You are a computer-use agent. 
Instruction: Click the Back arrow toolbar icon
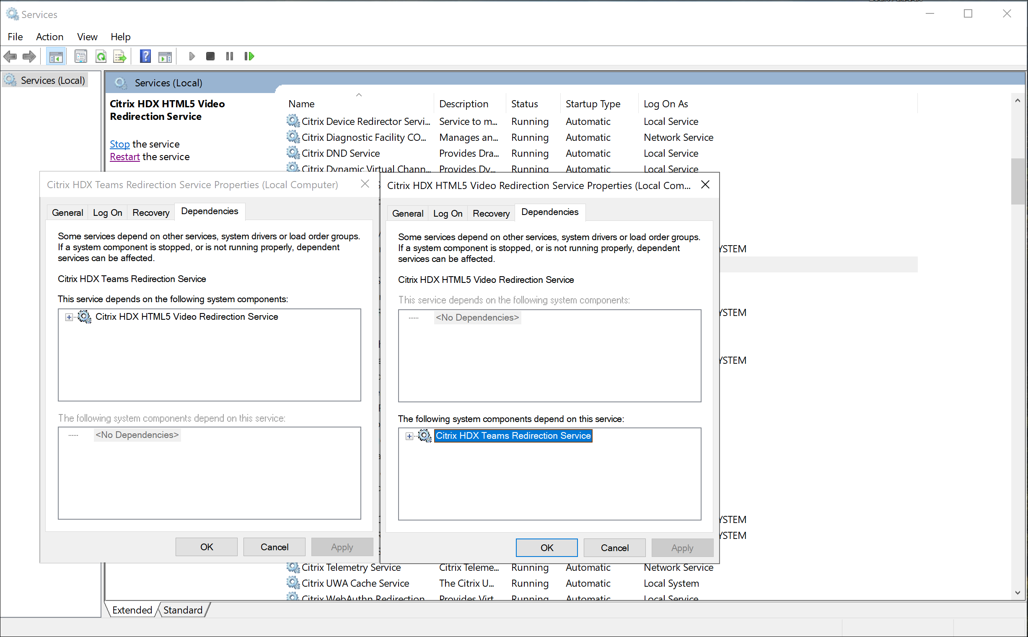(x=10, y=56)
